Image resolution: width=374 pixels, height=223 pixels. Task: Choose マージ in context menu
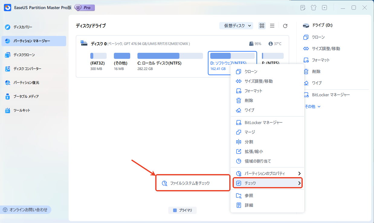coord(267,132)
